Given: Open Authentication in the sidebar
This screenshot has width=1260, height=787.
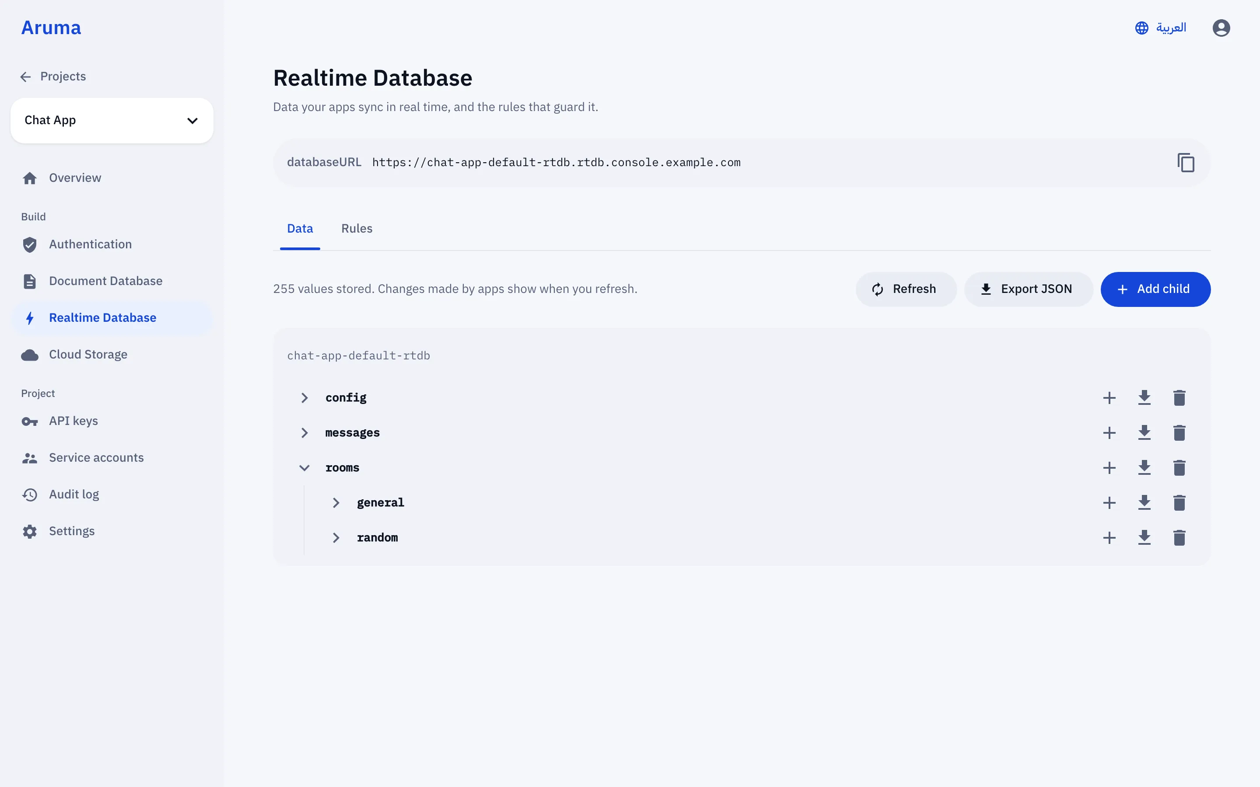Looking at the screenshot, I should (112, 245).
